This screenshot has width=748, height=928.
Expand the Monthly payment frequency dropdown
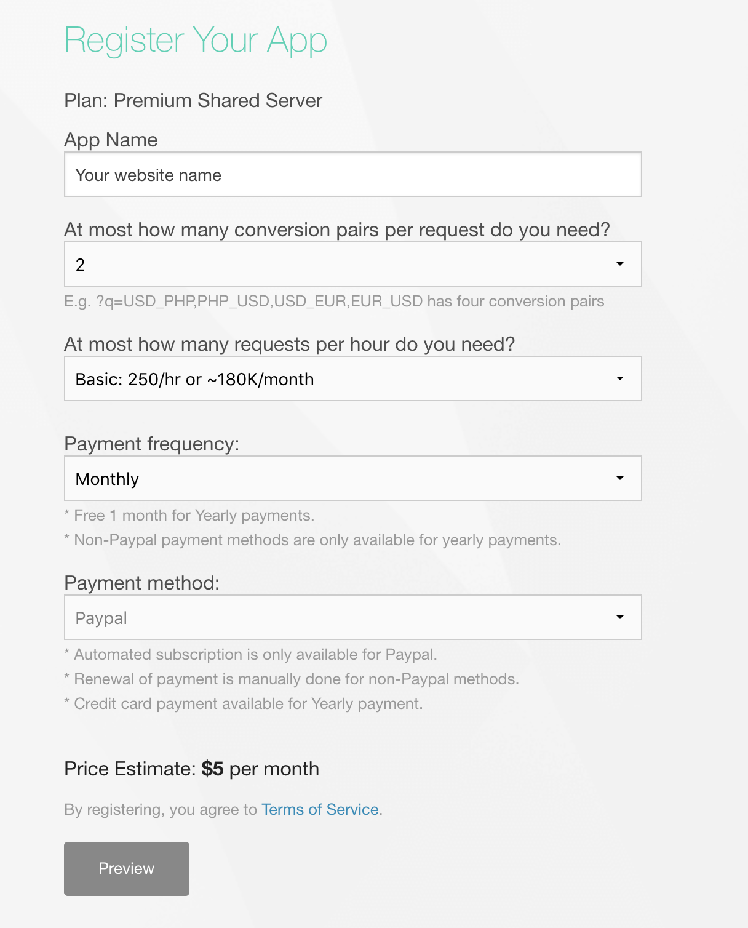(x=353, y=478)
